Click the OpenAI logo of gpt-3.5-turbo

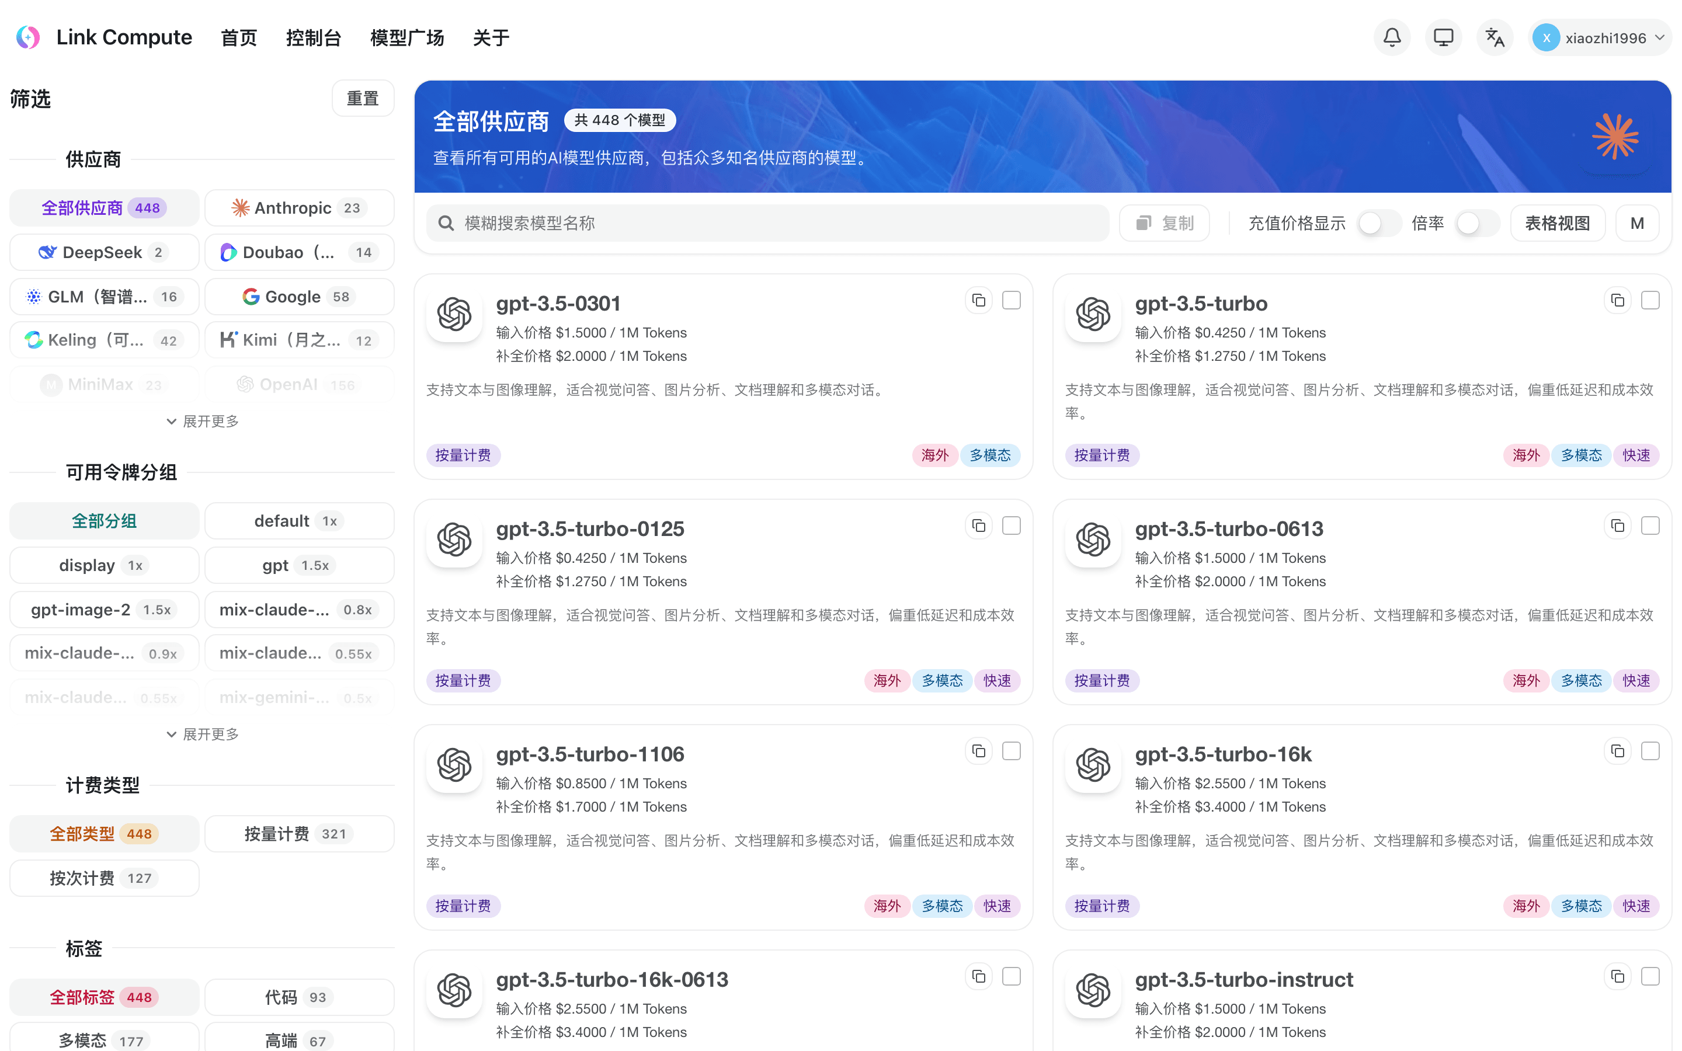point(1093,314)
